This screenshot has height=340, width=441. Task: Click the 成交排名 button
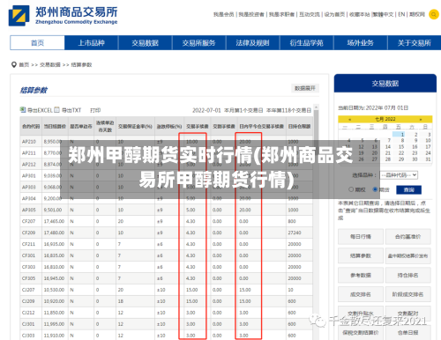point(361,294)
